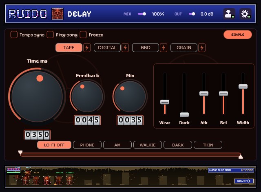The width and height of the screenshot is (261, 192).
Task: Select the WALKIE lo-fi filter
Action: (148, 145)
